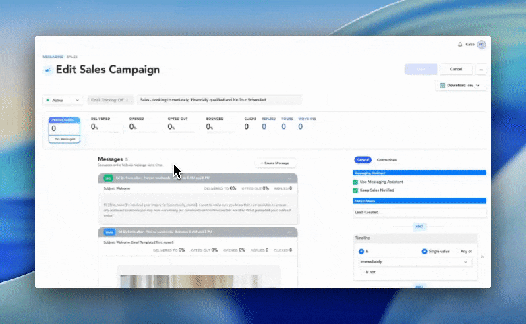526x324 pixels.
Task: Click 'Subject: Welcome Email Template' text
Action: [138, 242]
